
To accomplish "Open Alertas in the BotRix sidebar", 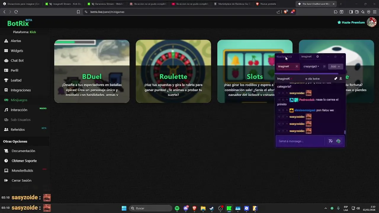I will pyautogui.click(x=16, y=41).
